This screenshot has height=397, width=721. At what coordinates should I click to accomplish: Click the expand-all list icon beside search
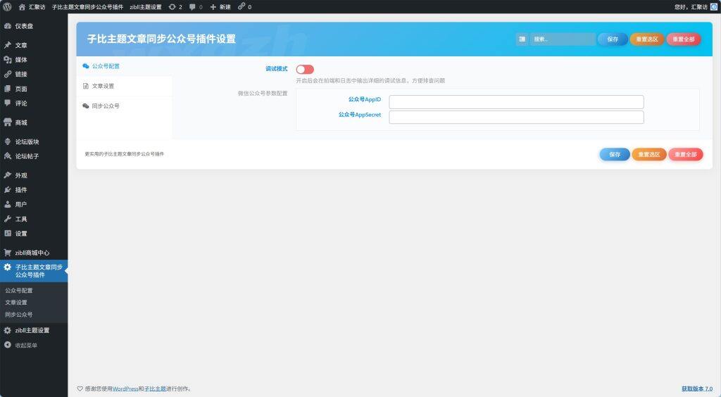coord(522,39)
